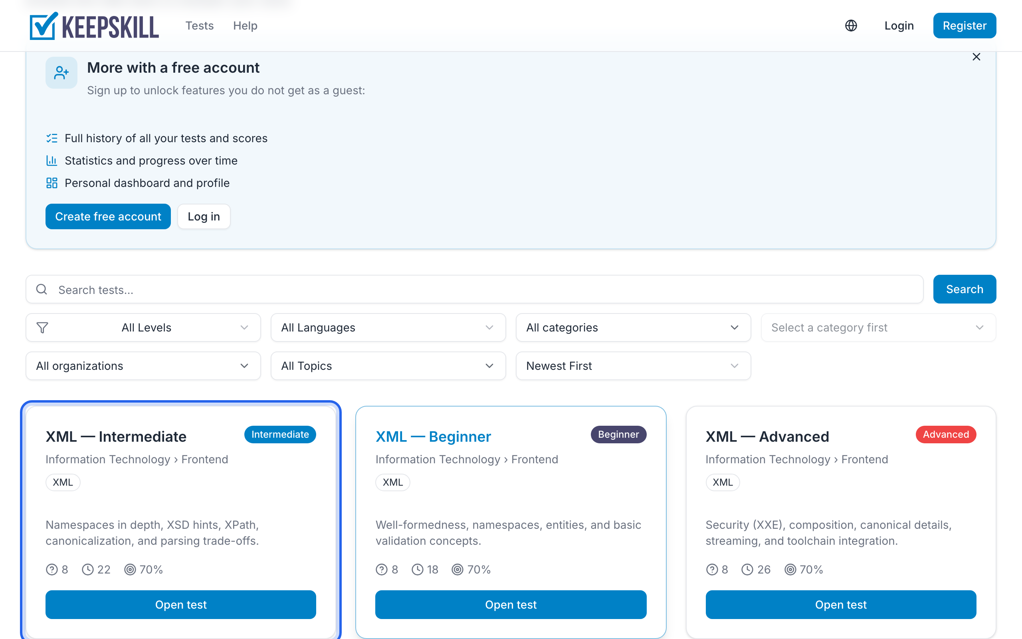Viewport: 1022px width, 639px height.
Task: Click the target icon on XML Beginner card
Action: point(458,570)
